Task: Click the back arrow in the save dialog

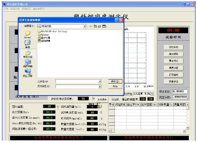Action: (x=91, y=26)
